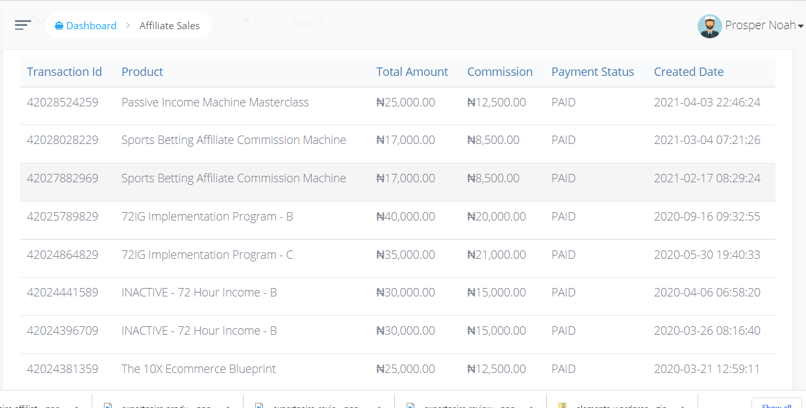Sort by Transaction Id column header

coord(64,72)
